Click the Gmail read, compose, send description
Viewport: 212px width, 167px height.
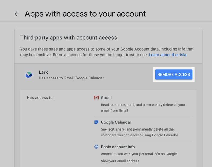[x=143, y=107]
